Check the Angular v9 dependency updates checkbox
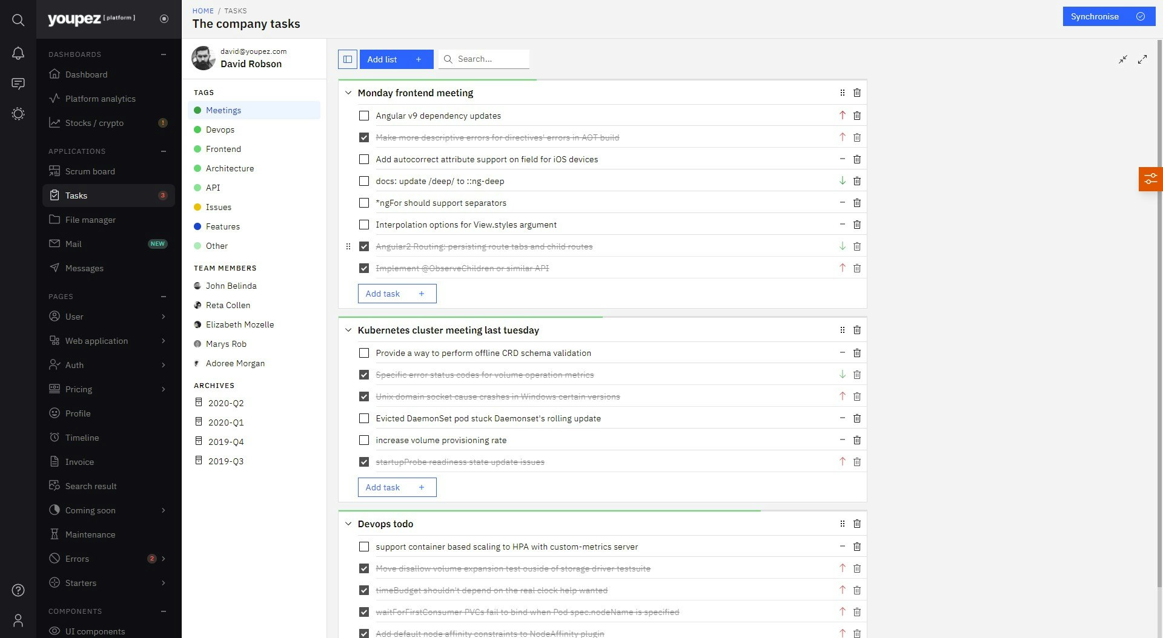1163x638 pixels. pos(364,116)
